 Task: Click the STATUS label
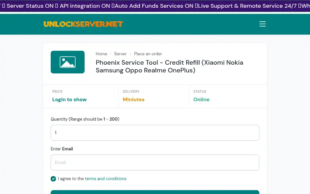[200, 92]
